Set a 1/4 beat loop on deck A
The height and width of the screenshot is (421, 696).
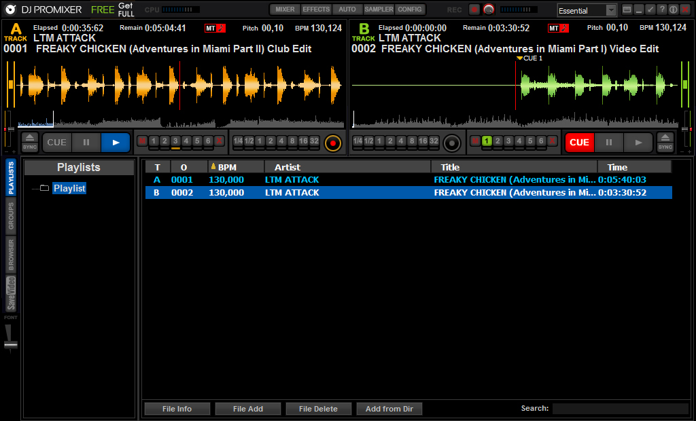[239, 141]
